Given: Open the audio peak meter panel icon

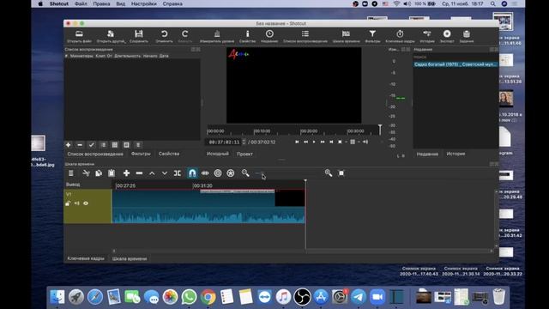Looking at the screenshot, I should (217, 34).
